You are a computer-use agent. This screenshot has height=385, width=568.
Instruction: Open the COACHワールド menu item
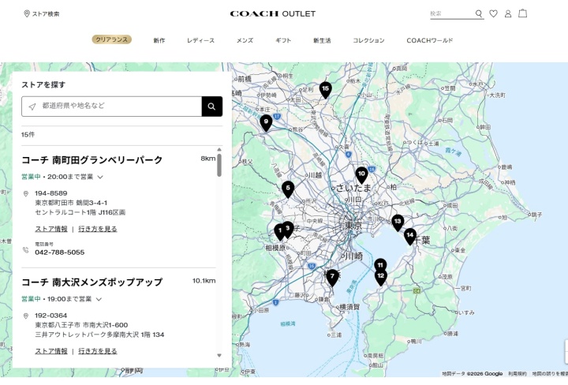pos(430,40)
